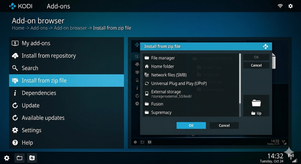Select Install from repository

(66, 56)
